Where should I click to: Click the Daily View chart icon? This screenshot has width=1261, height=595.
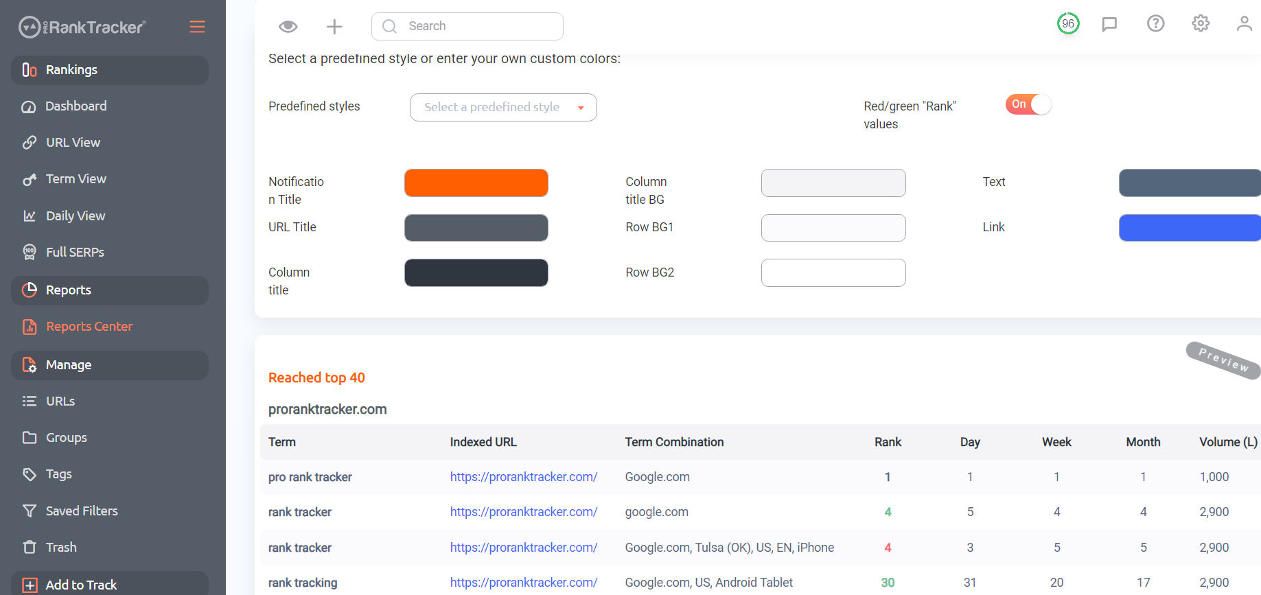29,216
